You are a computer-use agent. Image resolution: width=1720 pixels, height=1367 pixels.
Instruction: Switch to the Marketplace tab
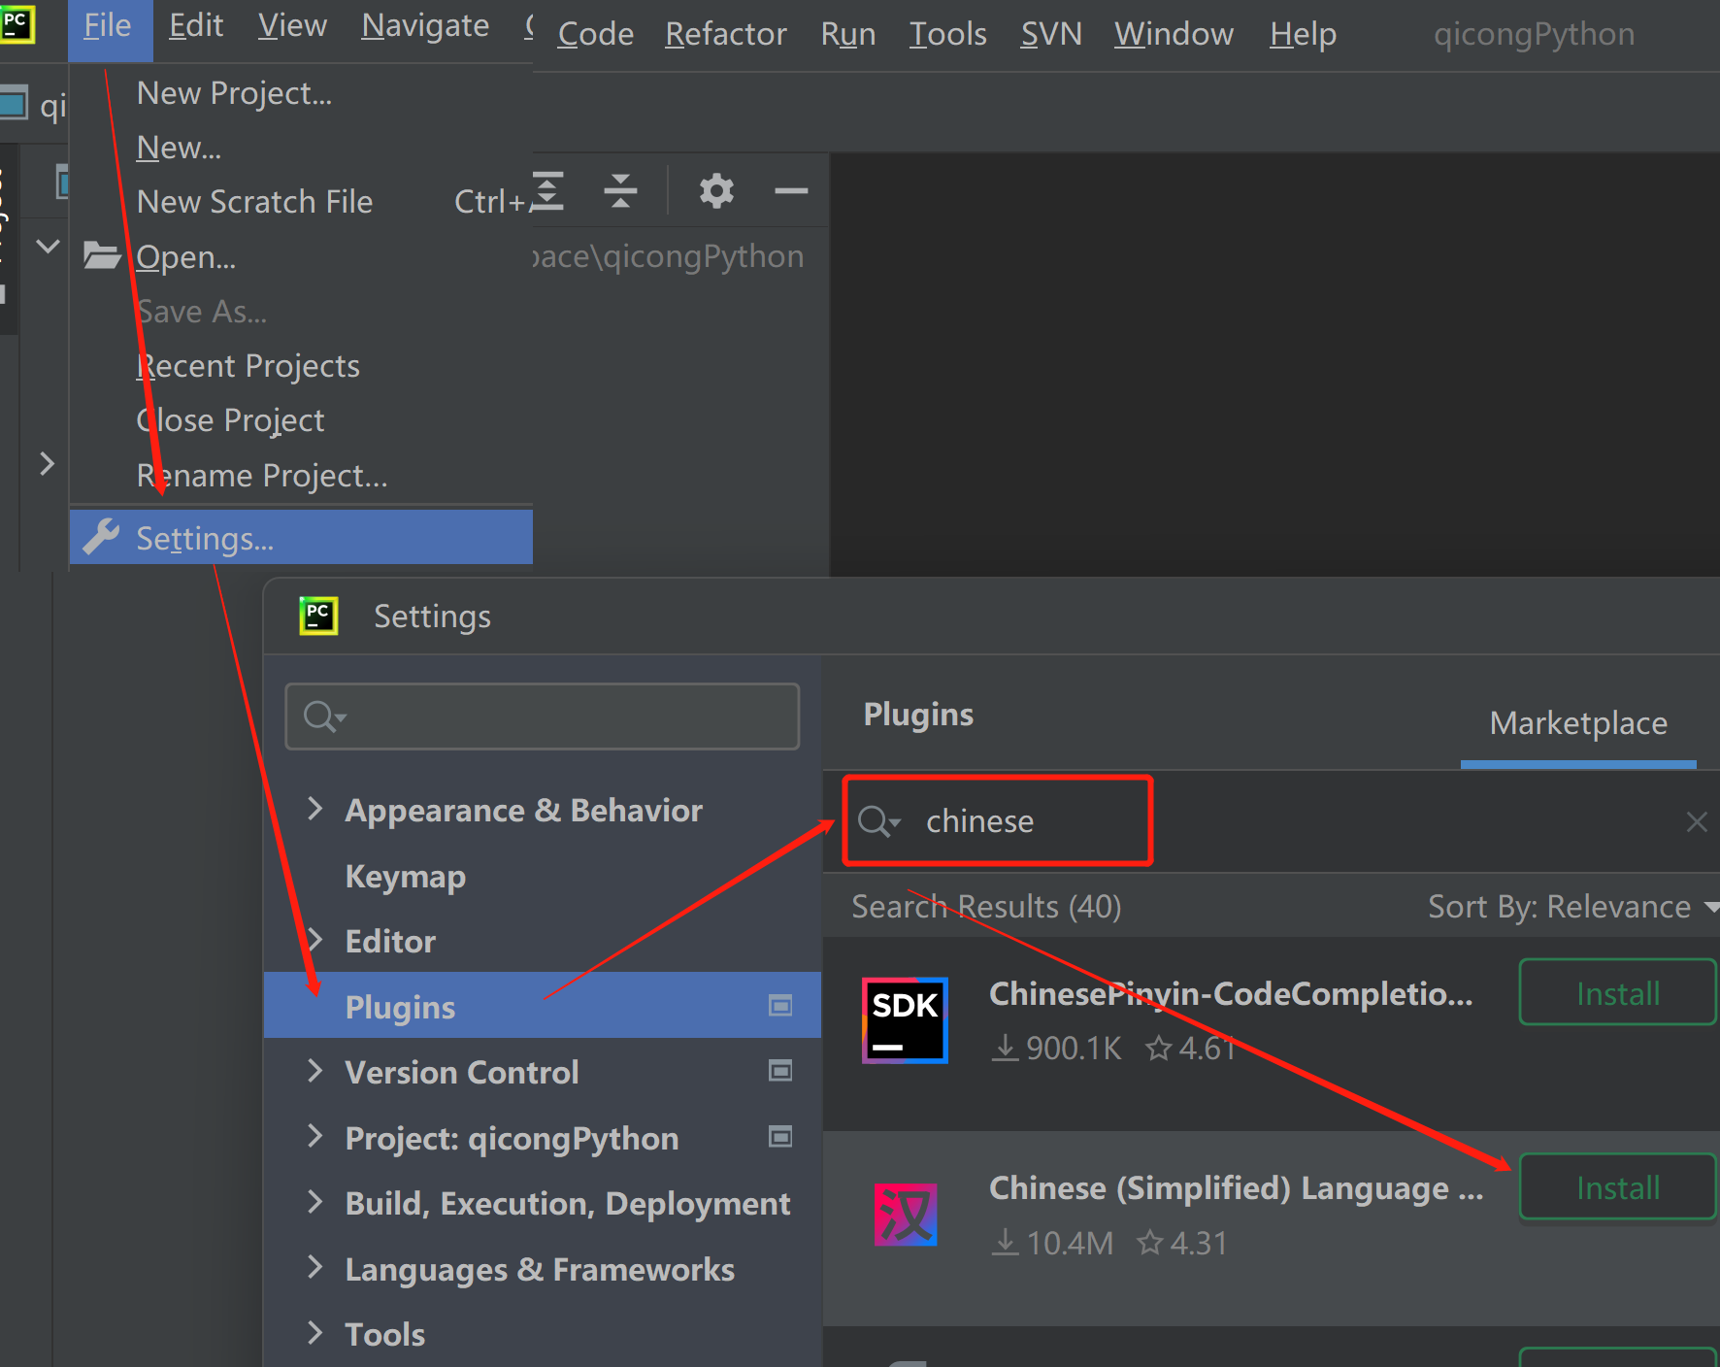pyautogui.click(x=1578, y=723)
